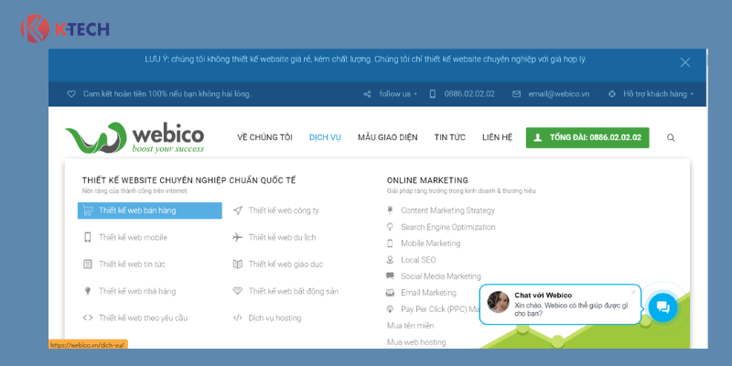This screenshot has width=732, height=366.
Task: Click the mobile phone icon for web mobile
Action: [x=87, y=237]
